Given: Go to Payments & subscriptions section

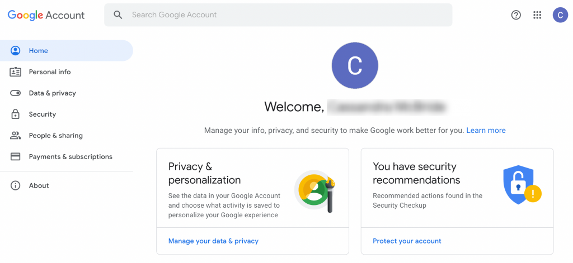Looking at the screenshot, I should tap(71, 157).
